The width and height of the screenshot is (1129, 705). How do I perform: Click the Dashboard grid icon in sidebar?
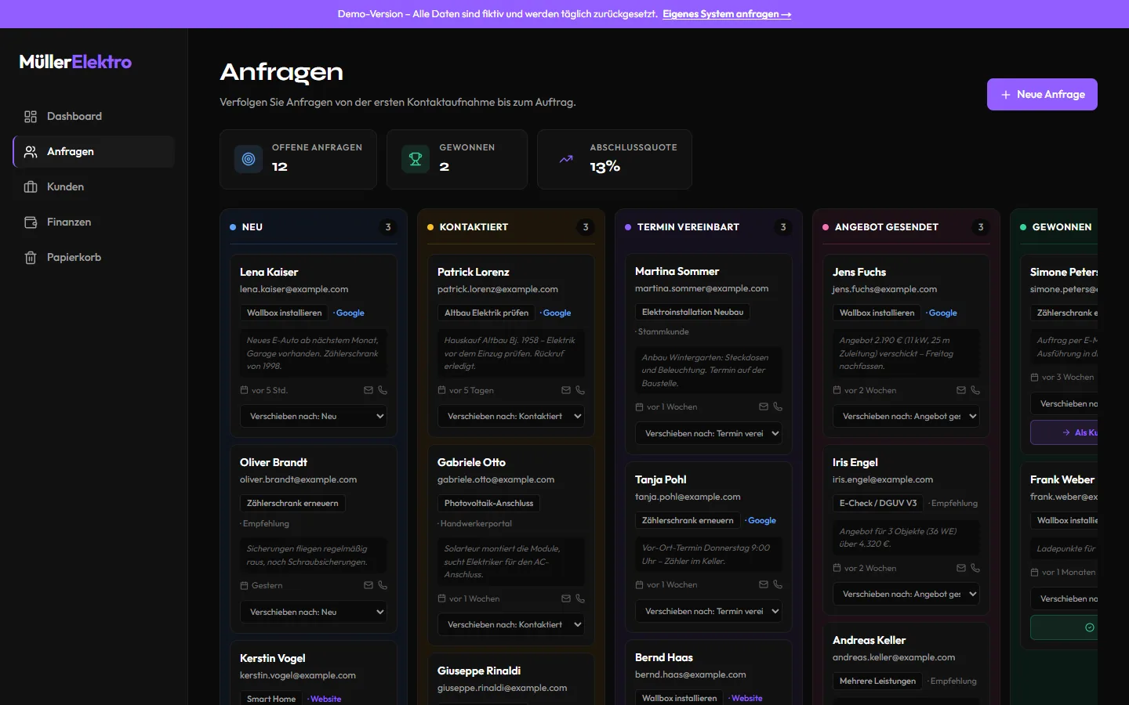(31, 116)
